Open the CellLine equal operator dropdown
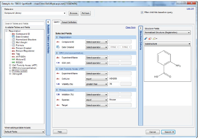Image resolution: width=198 pixels, height=139 pixels. pyautogui.click(x=96, y=79)
